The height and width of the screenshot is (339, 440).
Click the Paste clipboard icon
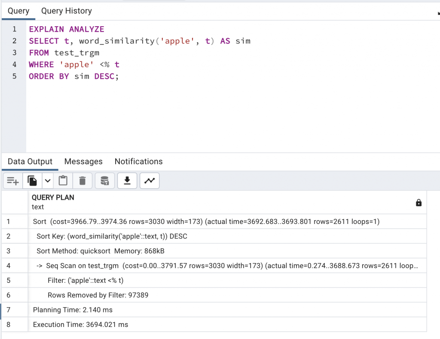(63, 181)
